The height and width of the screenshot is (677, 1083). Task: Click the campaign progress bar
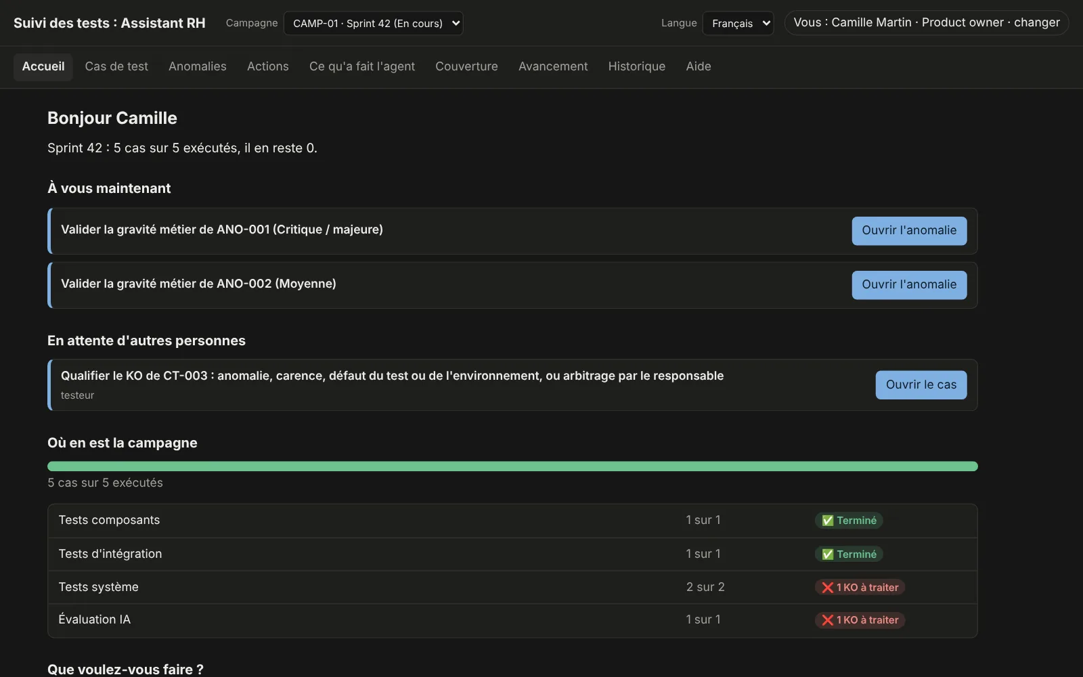(x=512, y=466)
